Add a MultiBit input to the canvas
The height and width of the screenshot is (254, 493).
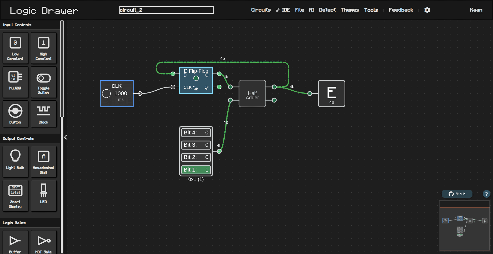click(15, 82)
